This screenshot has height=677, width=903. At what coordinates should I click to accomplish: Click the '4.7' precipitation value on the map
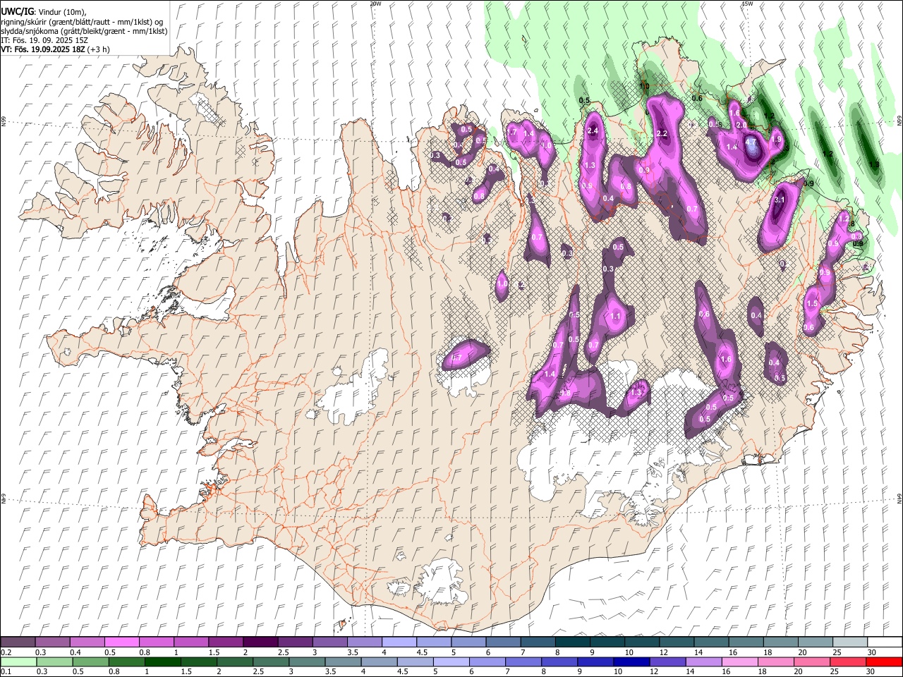tap(751, 142)
